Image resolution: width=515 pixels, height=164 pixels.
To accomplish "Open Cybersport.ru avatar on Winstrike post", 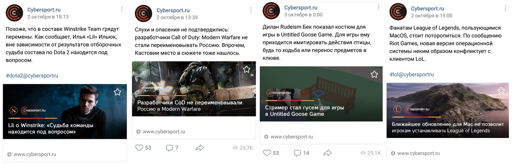I will (x=15, y=13).
